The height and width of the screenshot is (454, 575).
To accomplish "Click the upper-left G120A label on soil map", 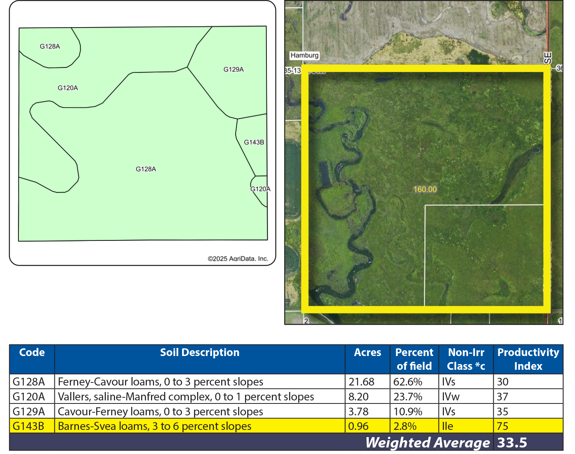I will click(x=67, y=88).
